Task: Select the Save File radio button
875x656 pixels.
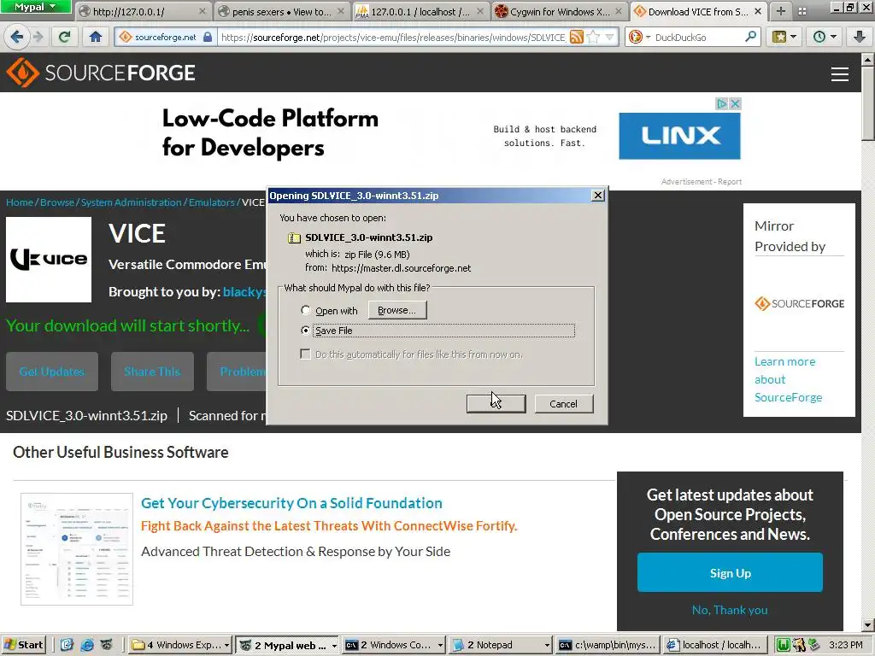Action: point(306,331)
